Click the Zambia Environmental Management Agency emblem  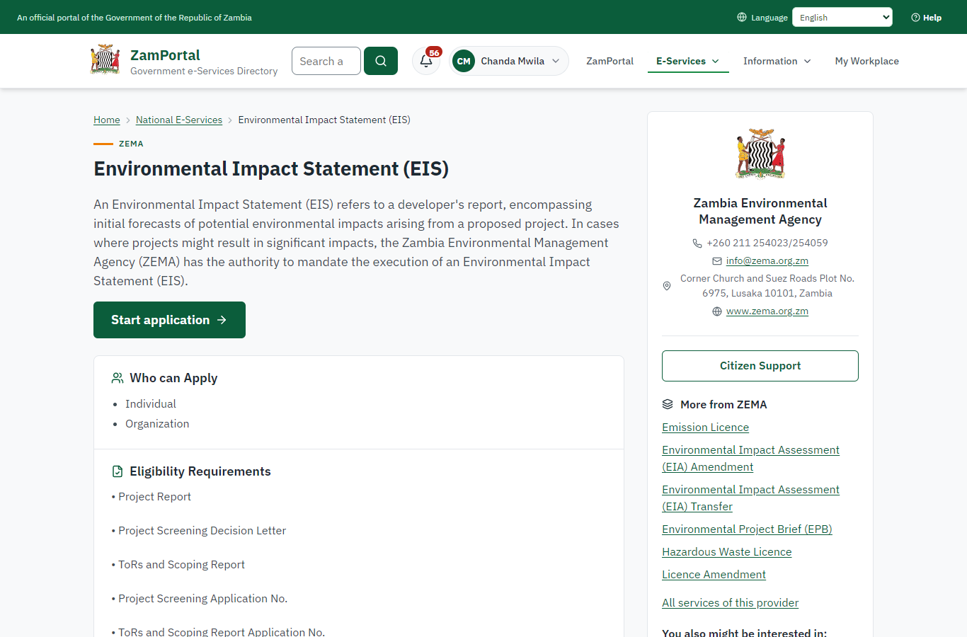pos(760,154)
